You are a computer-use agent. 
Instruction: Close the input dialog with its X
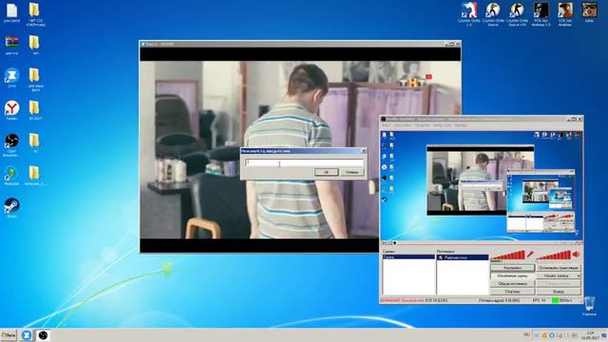click(x=364, y=151)
